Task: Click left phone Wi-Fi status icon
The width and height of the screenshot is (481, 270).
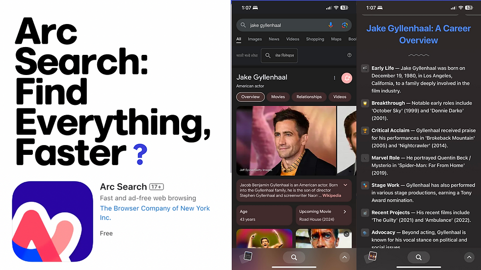Action: pos(336,8)
